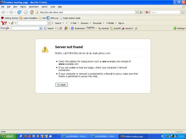Click the AutoFill button on Google toolbar
The height and width of the screenshot is (139, 186).
point(115,28)
